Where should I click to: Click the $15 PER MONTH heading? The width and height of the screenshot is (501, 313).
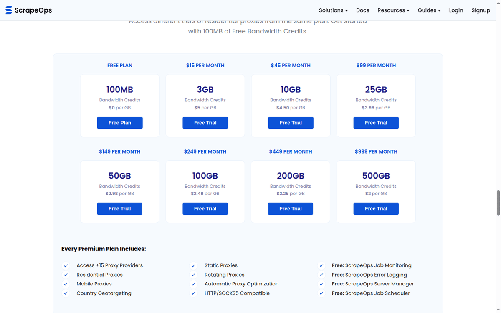pyautogui.click(x=205, y=66)
